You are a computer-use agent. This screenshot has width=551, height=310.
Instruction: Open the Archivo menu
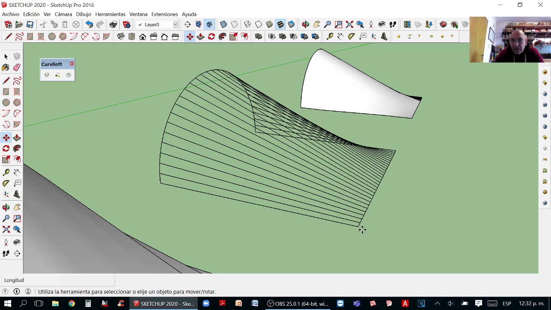click(10, 14)
